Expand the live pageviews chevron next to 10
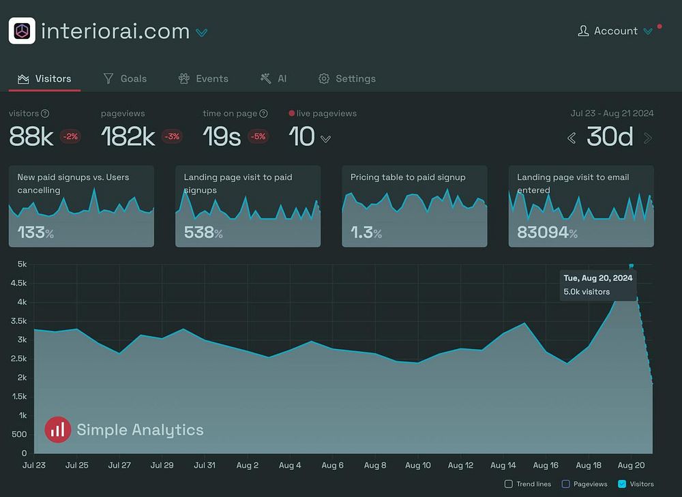Screen dimensions: 682x497 coord(325,139)
